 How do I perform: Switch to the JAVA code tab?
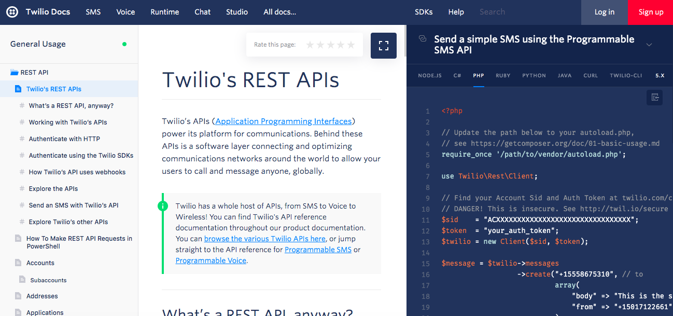[565, 75]
